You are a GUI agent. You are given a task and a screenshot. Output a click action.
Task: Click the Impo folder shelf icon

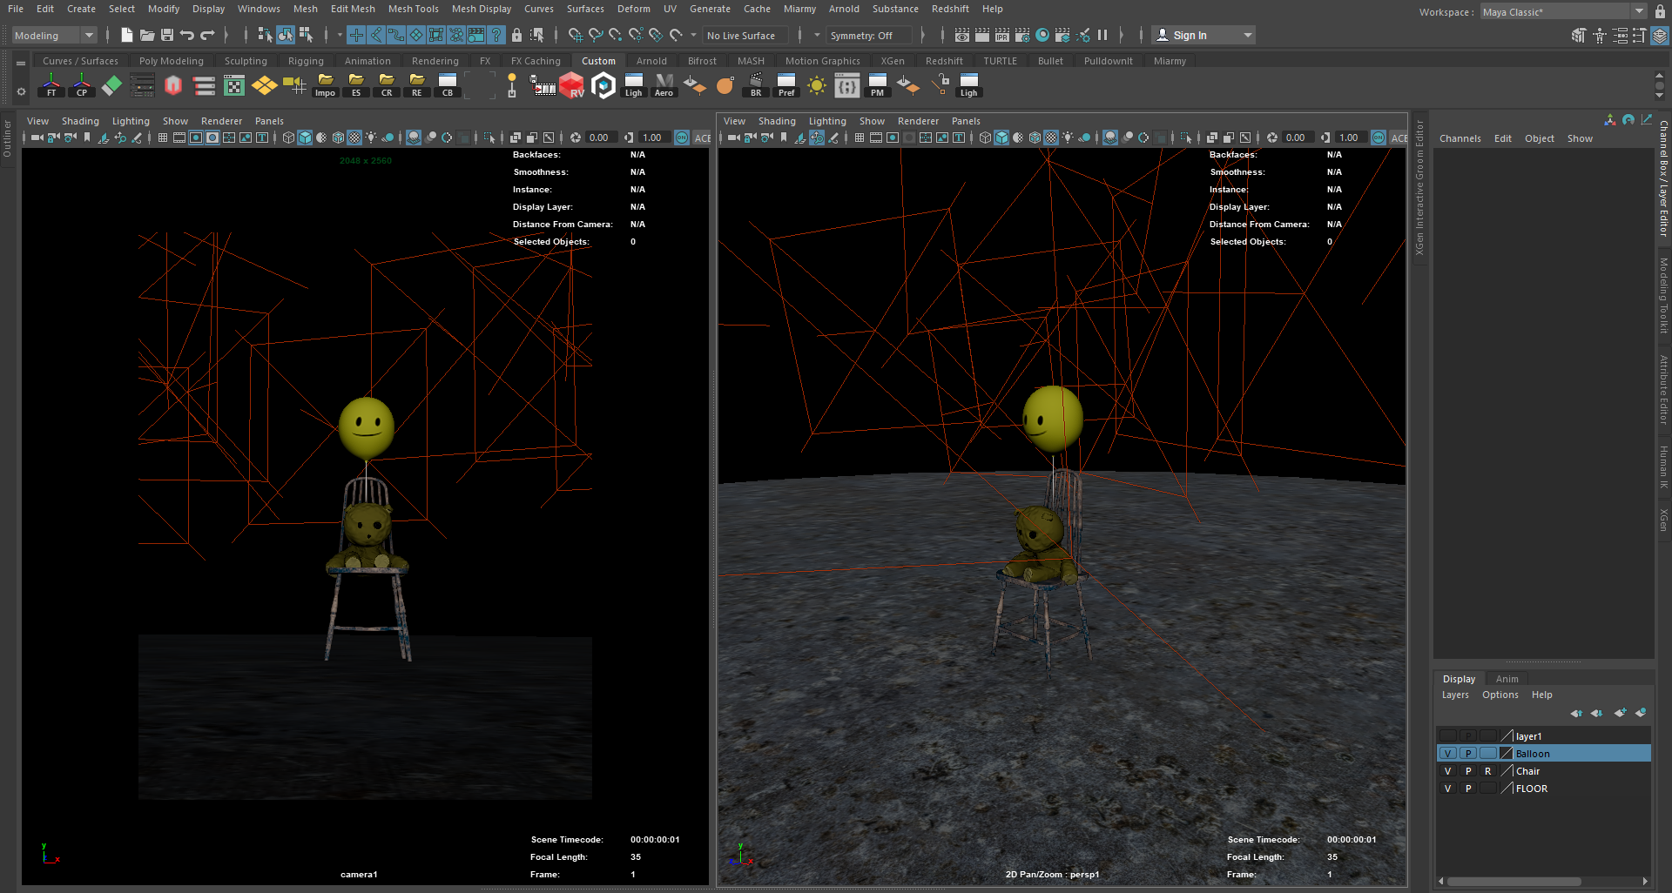click(x=325, y=85)
